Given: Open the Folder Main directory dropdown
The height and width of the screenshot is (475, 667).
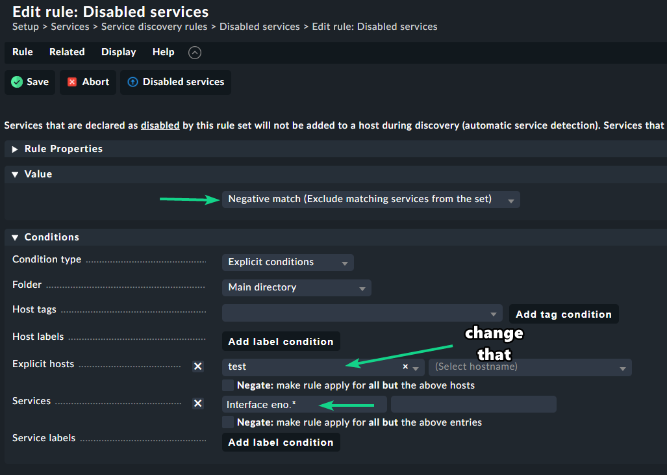Looking at the screenshot, I should (296, 288).
